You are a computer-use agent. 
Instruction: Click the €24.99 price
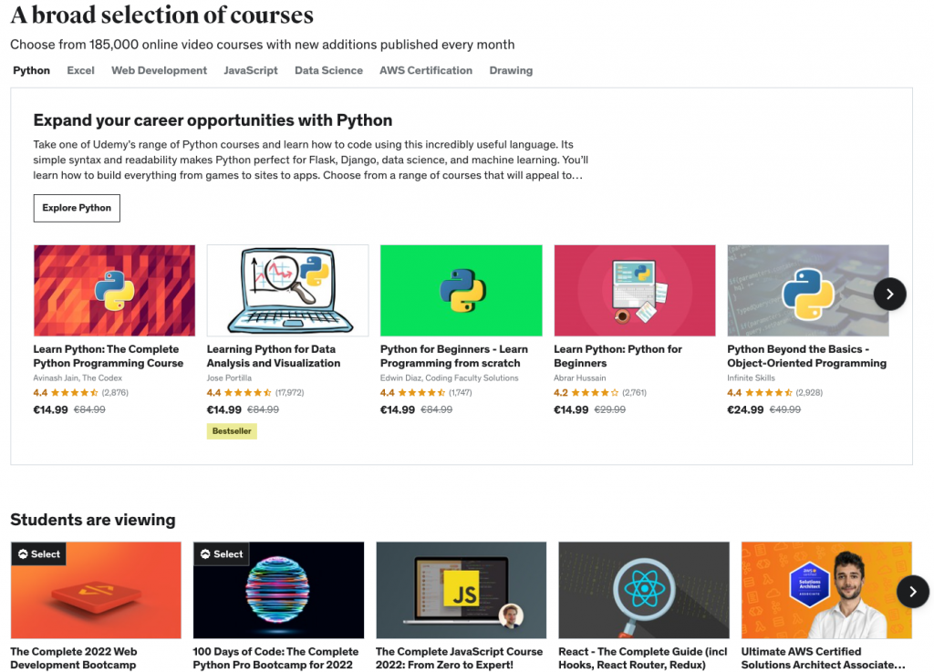[745, 409]
